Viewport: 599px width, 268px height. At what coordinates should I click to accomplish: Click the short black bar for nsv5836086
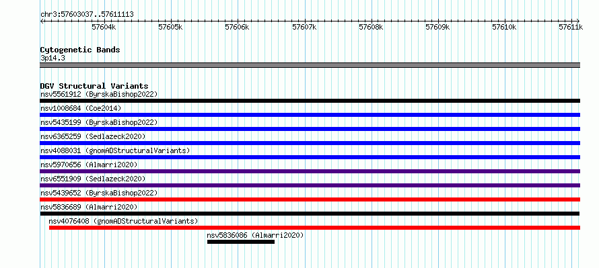241,242
